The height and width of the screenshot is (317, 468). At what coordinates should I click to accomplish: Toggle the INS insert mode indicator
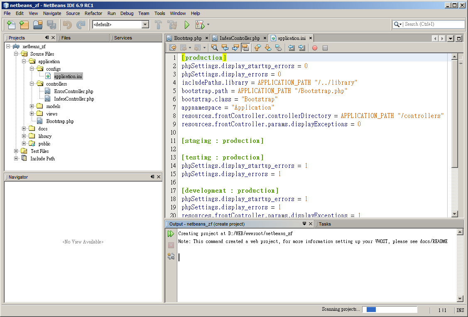click(460, 310)
